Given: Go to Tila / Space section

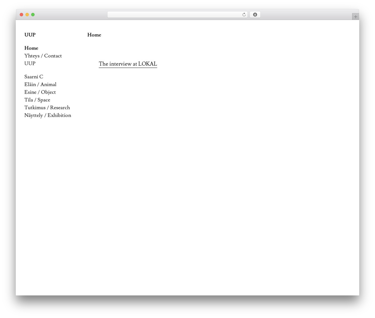Looking at the screenshot, I should coord(37,100).
